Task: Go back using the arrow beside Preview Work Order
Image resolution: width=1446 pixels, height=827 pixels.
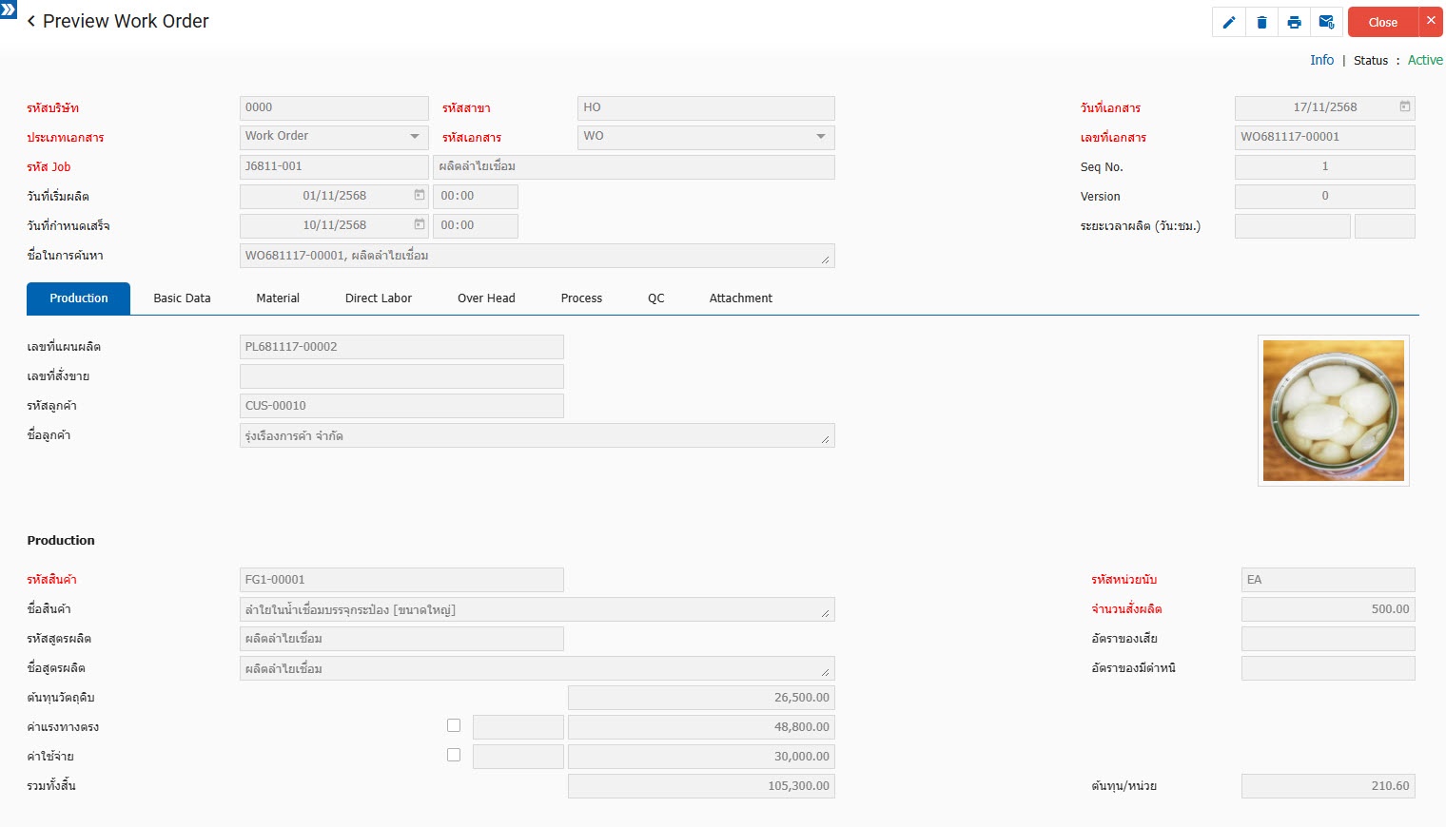Action: 31,21
